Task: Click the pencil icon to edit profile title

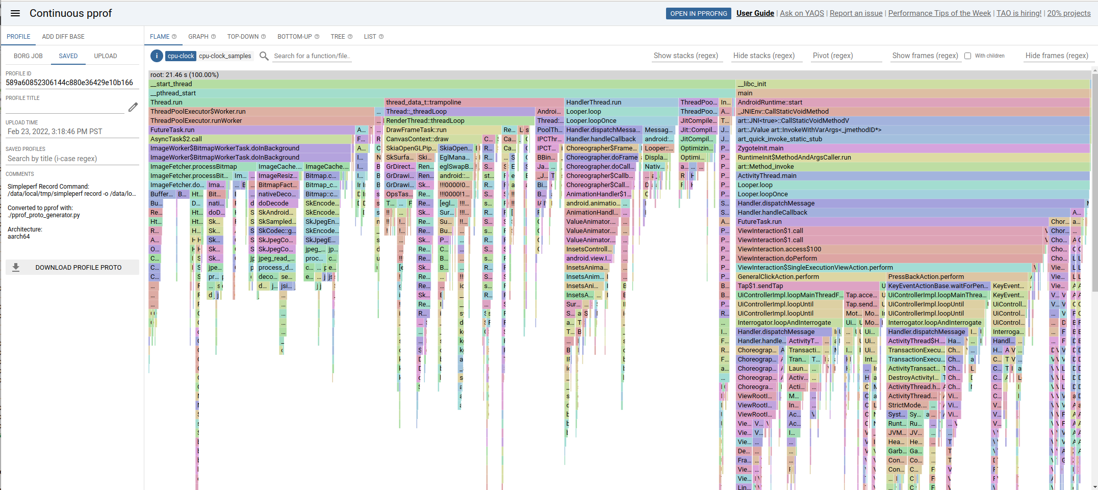Action: tap(133, 107)
